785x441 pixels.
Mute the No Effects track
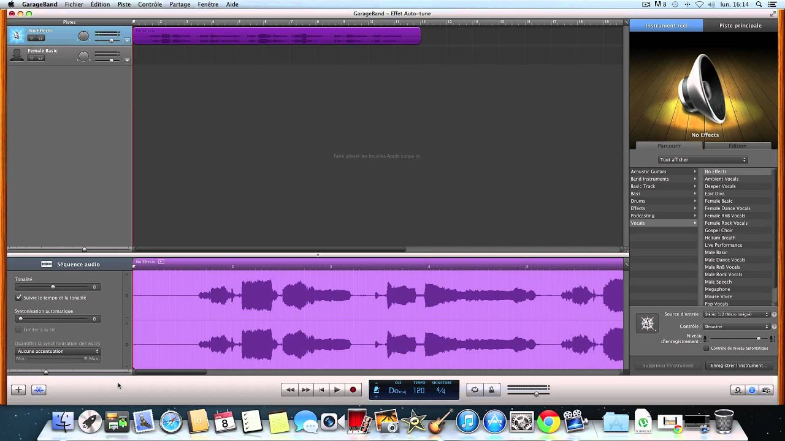(x=32, y=38)
